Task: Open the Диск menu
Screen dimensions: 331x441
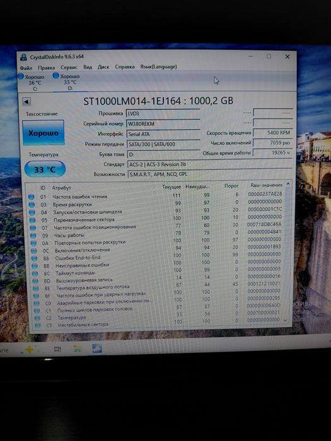Action: pos(103,67)
